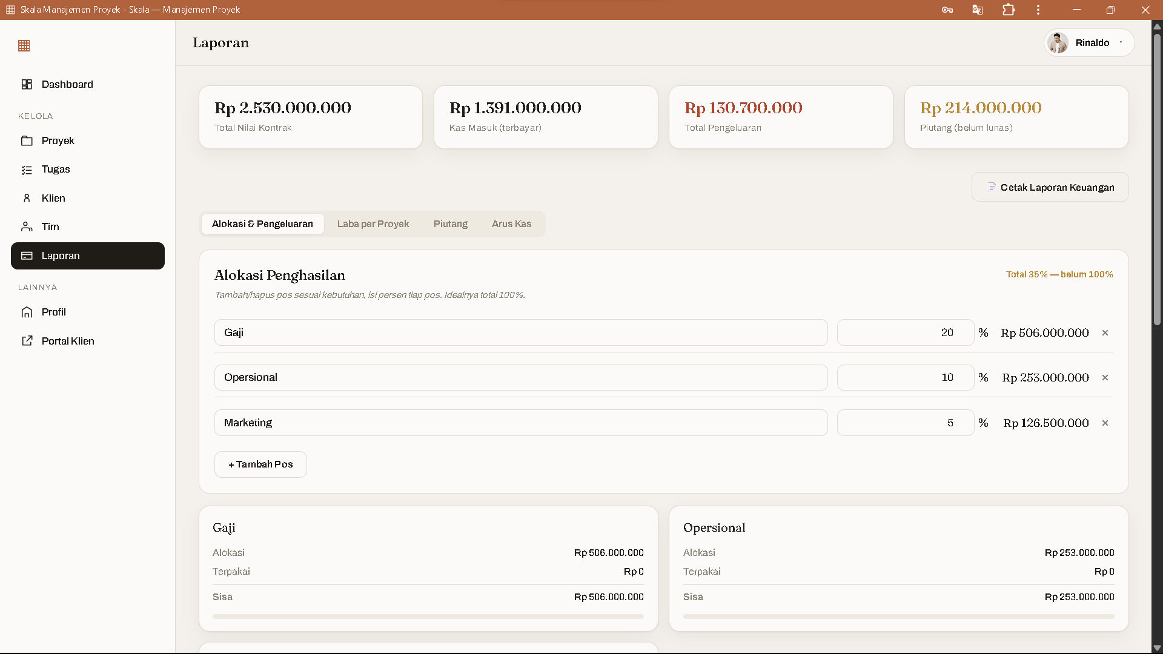This screenshot has width=1163, height=654.
Task: Click the translate icon in the title bar
Action: [978, 10]
